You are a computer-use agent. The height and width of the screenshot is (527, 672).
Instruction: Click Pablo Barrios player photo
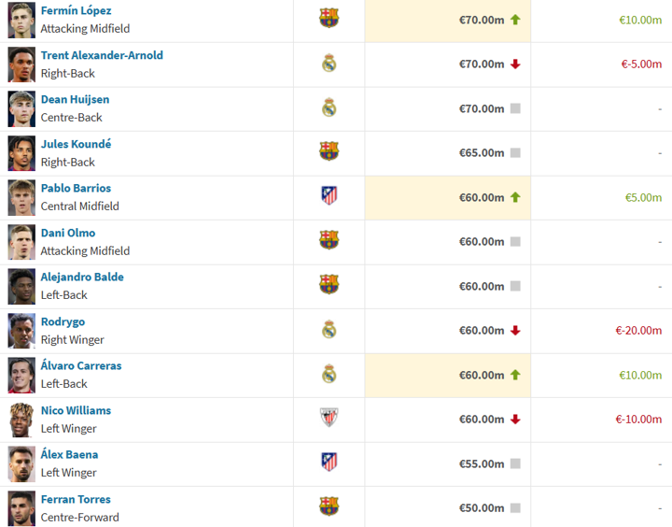pos(21,197)
